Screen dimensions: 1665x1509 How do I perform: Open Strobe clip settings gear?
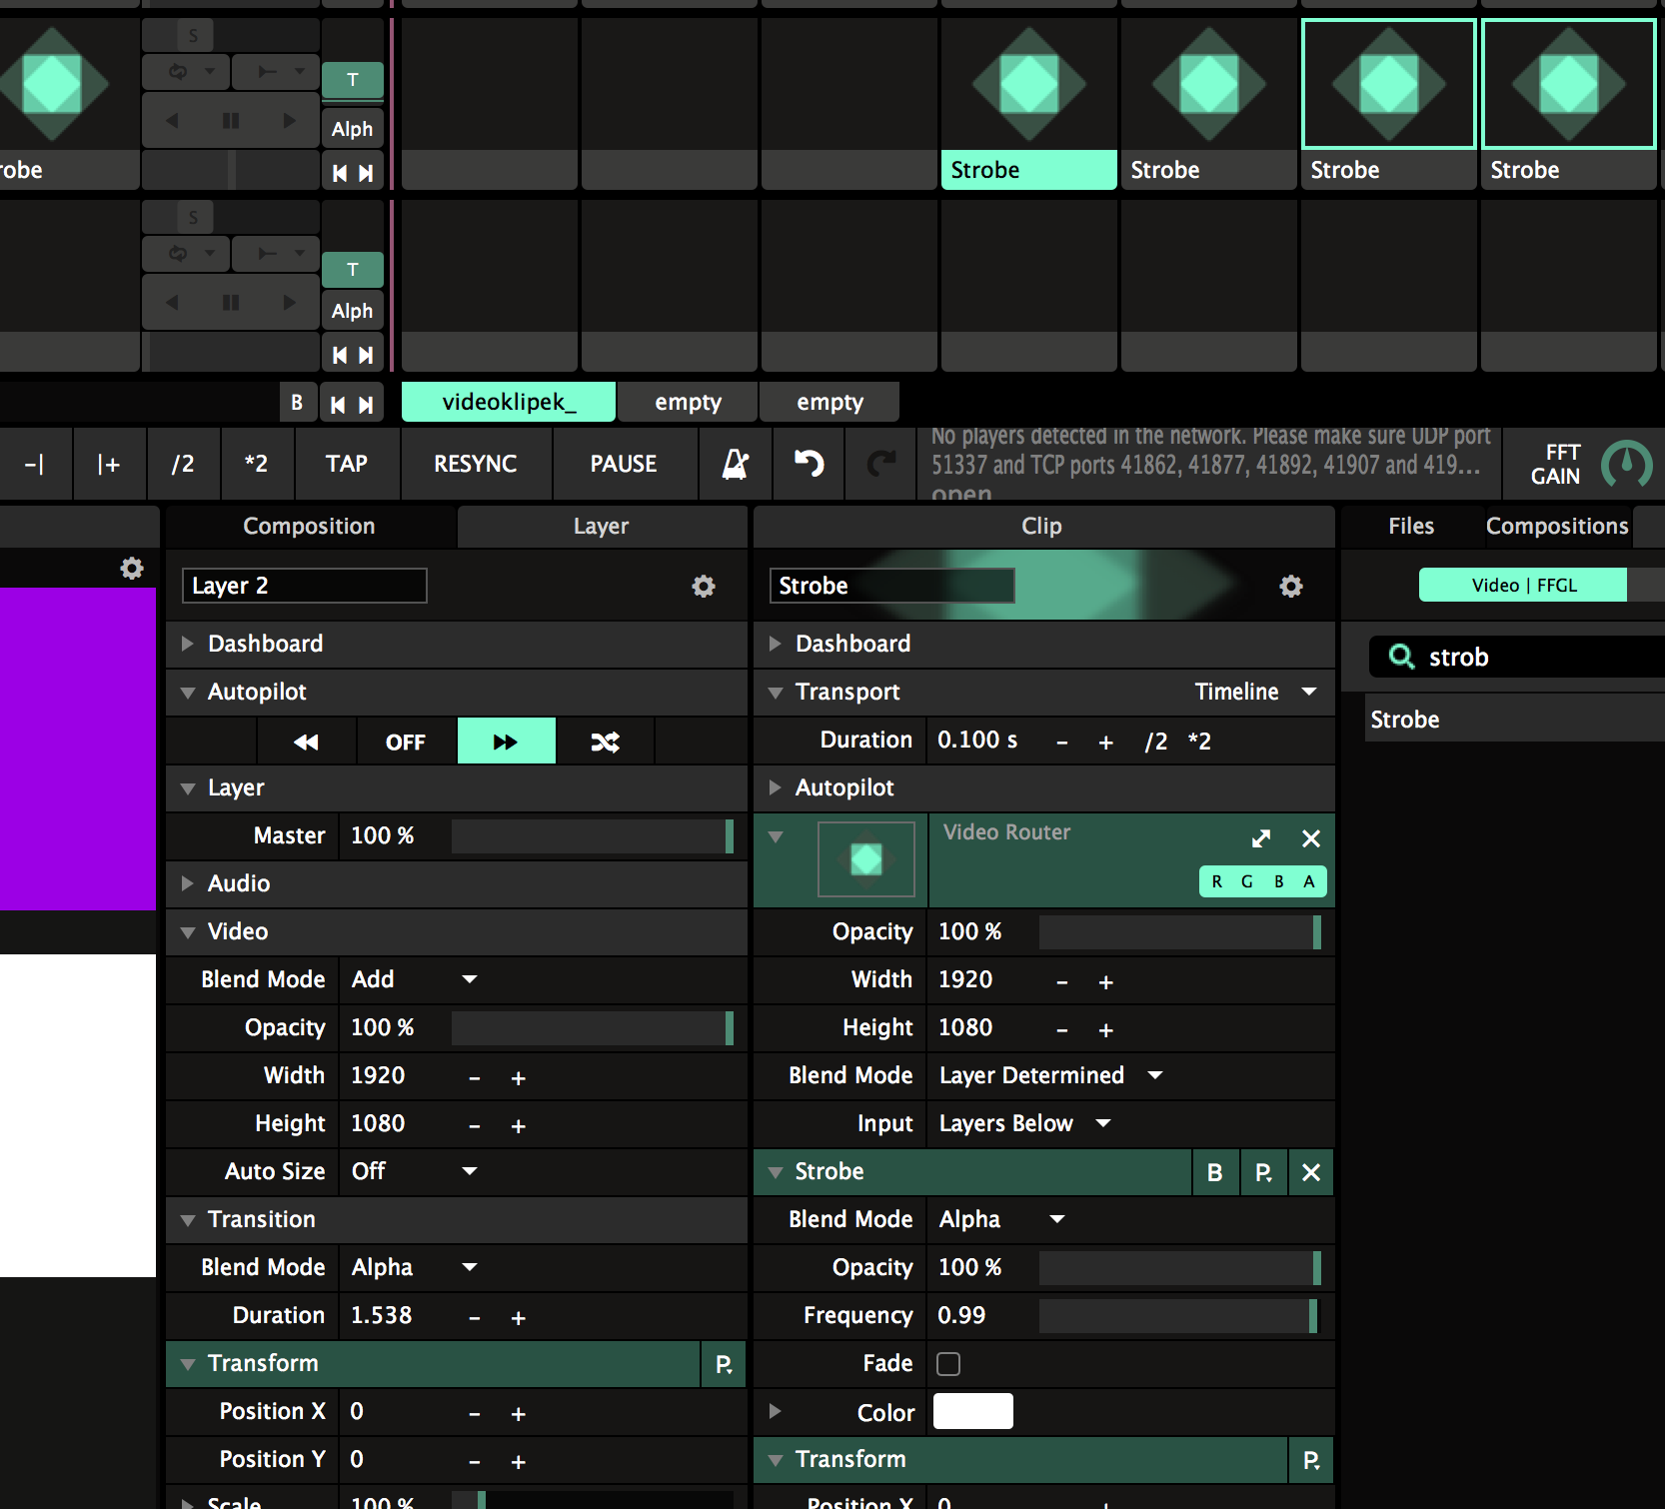[x=1291, y=587]
